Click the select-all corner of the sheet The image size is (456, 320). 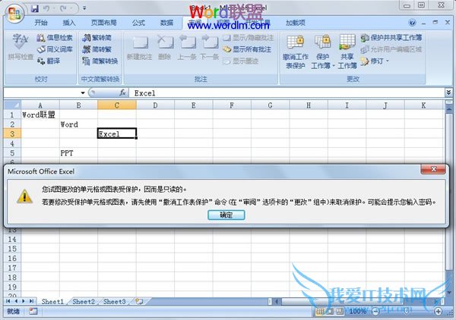click(x=12, y=105)
